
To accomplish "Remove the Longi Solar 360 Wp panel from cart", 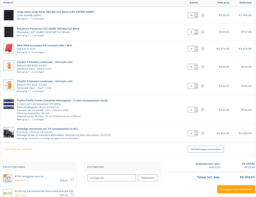I will click(x=203, y=15).
